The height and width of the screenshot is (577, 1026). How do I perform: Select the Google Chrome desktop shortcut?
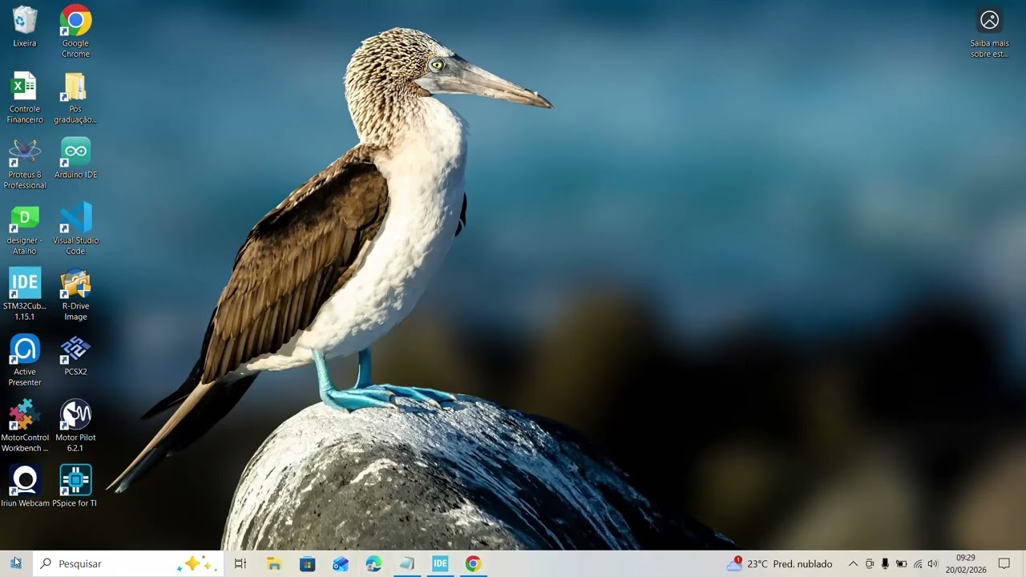click(x=75, y=32)
